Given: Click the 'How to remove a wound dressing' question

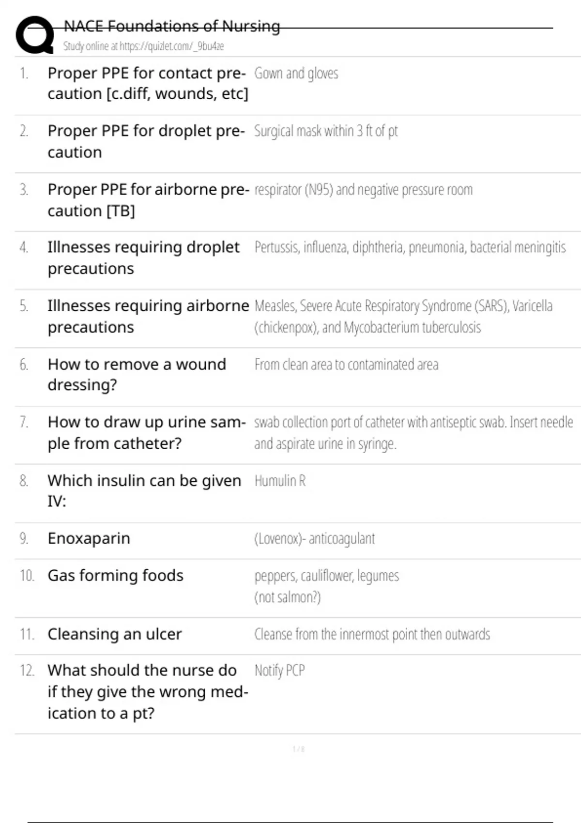Looking at the screenshot, I should coord(137,374).
